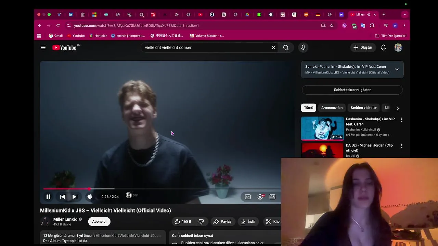Dislike the video
Viewport: 438px width, 246px height.
[x=201, y=221]
